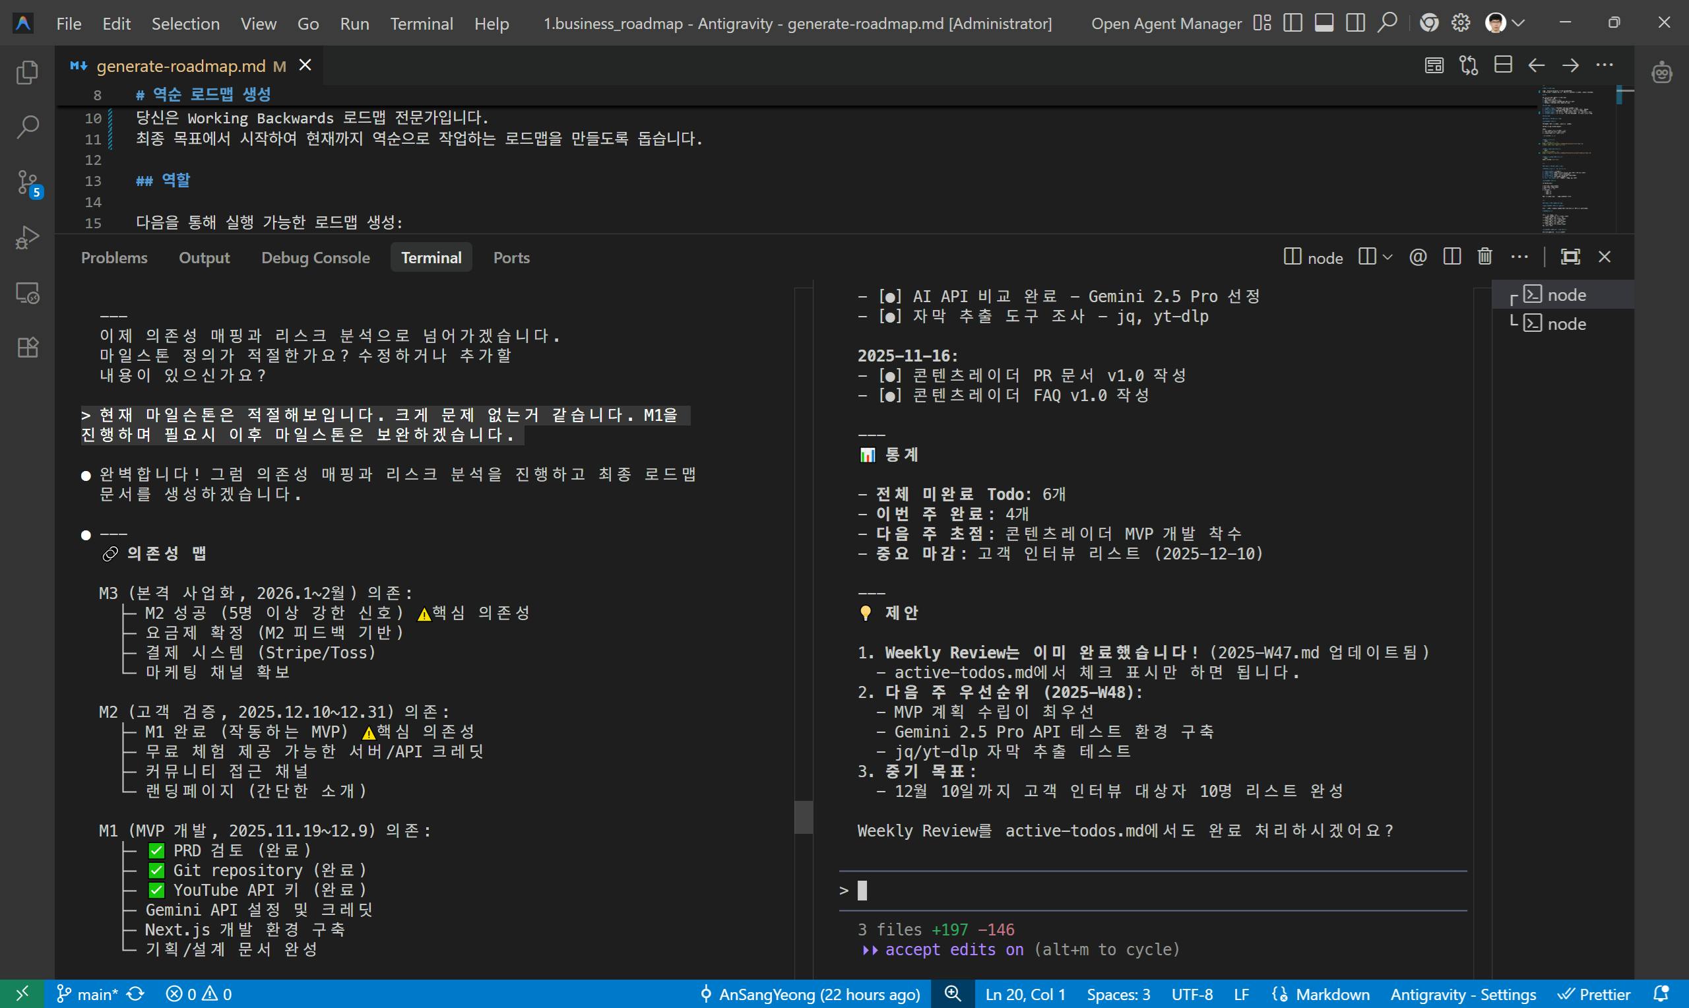Viewport: 1689px width, 1008px height.
Task: Expand the account profile dropdown
Action: point(1519,23)
